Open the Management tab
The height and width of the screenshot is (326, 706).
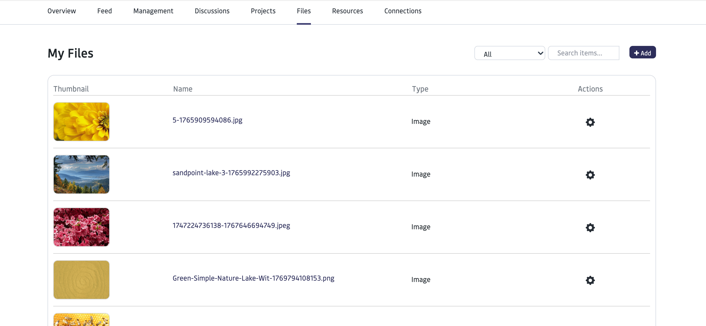[153, 11]
